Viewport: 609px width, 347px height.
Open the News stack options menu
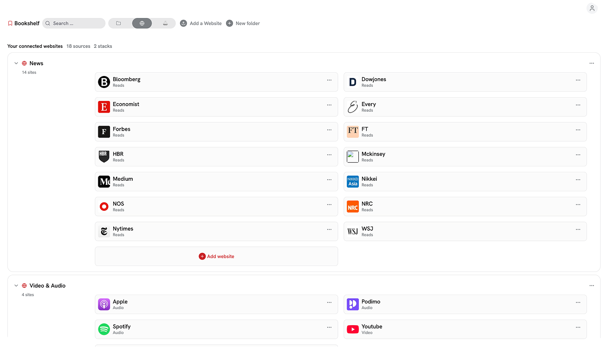[592, 63]
